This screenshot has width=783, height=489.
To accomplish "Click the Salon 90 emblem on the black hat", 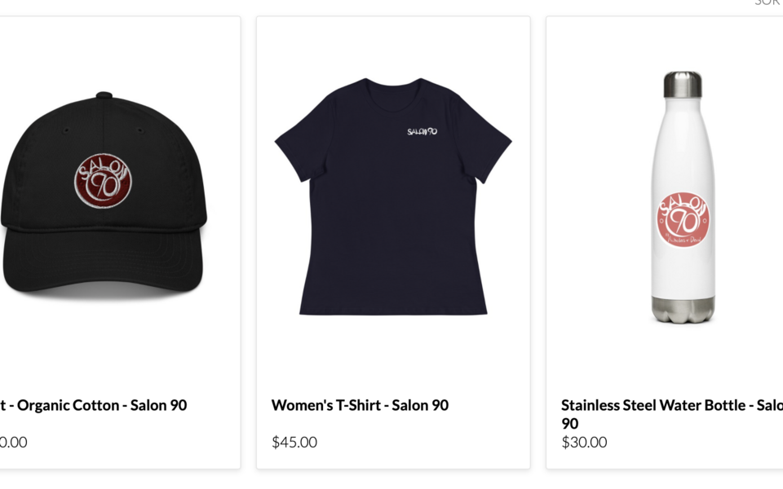I will click(x=103, y=180).
